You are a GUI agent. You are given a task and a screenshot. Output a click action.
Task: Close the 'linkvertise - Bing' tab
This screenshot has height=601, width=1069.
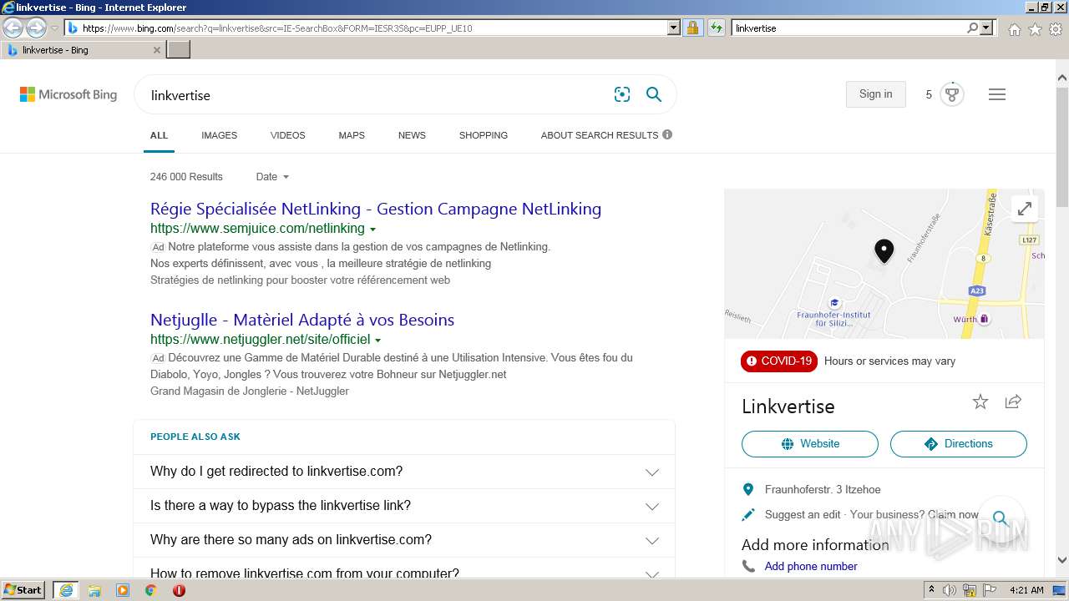click(157, 50)
